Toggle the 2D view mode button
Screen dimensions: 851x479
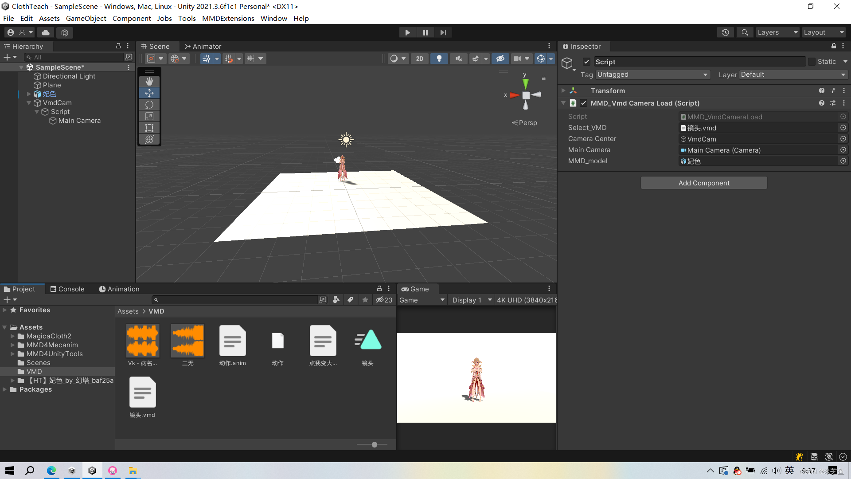419,59
